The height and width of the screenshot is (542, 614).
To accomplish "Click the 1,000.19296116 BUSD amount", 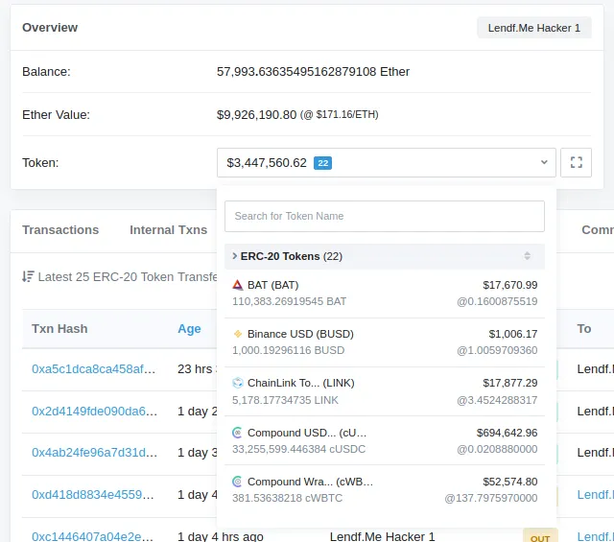I will (x=288, y=350).
